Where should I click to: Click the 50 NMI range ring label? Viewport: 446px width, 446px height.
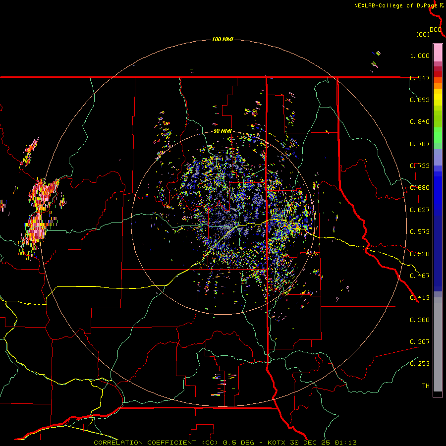point(223,131)
